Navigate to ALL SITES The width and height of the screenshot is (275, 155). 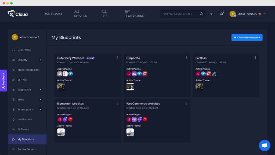tap(105, 14)
